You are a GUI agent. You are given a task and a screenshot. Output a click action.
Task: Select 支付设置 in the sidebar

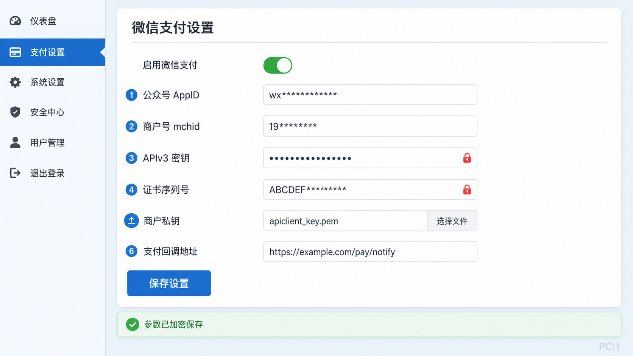(53, 52)
